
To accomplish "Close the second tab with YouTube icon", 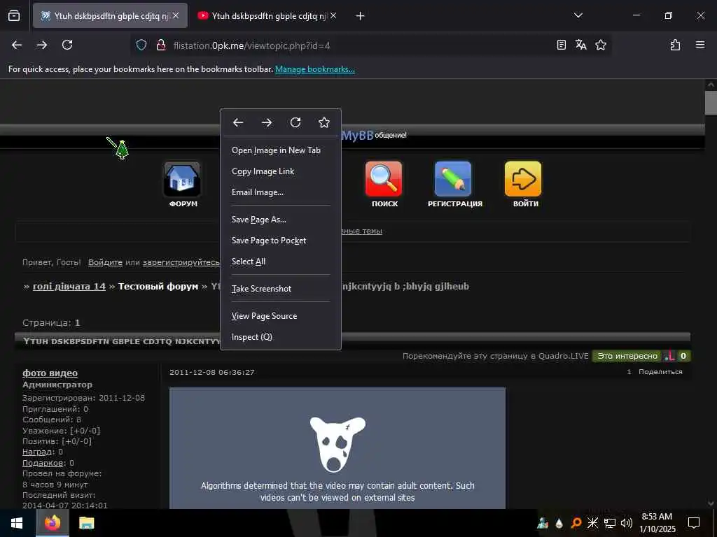I will tap(333, 15).
